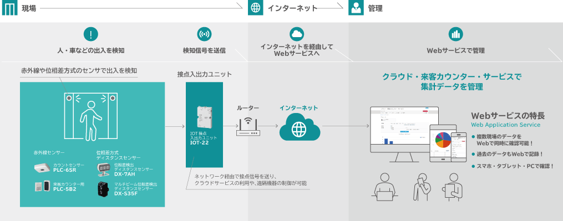The image size is (563, 221).
Task: Click the ネットワーク経由で接点信号を送り note
Action: 235,176
